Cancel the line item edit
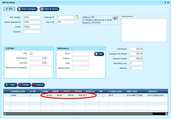 tap(38, 85)
